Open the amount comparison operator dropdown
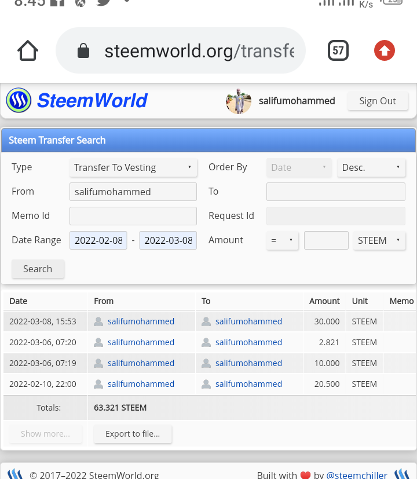 click(x=282, y=240)
